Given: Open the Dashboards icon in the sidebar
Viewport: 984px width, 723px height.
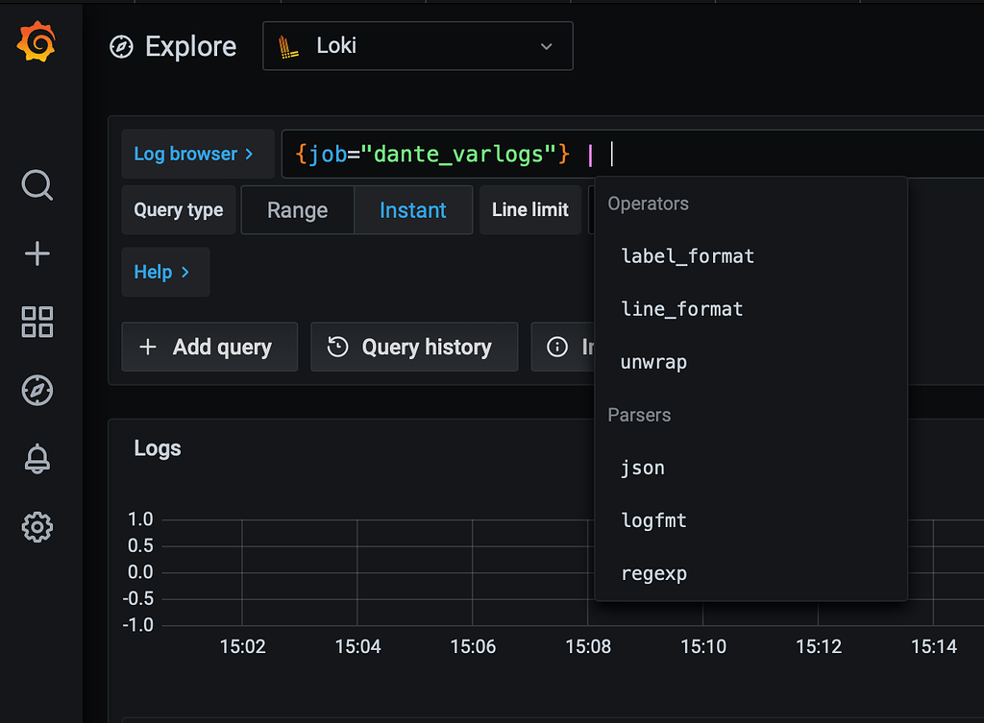Looking at the screenshot, I should [37, 322].
